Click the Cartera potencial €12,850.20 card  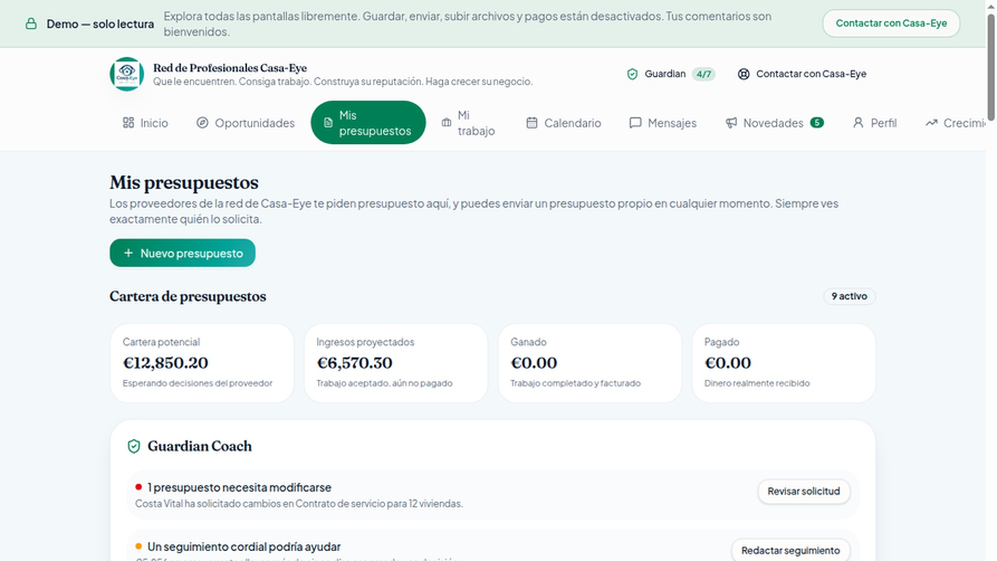click(x=202, y=363)
